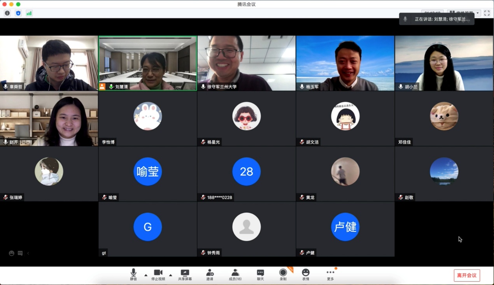Start recording with the 录制 button
Viewport: 494px width, 285px height.
pos(283,275)
